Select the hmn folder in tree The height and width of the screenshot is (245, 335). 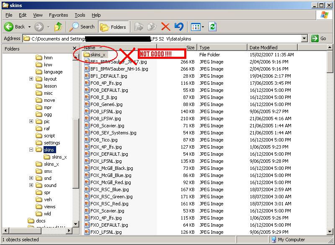coord(48,58)
